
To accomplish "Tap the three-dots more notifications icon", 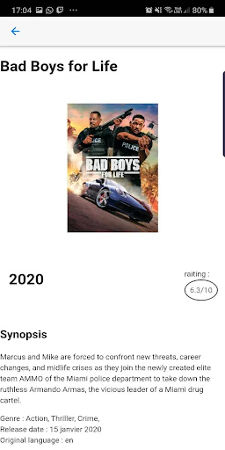I will [x=73, y=10].
